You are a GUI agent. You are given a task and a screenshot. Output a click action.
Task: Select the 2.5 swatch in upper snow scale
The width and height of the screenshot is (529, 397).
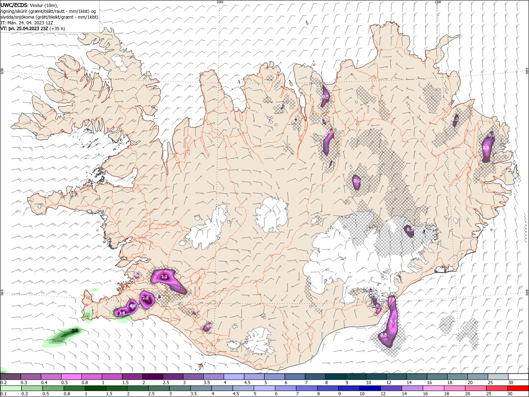click(x=173, y=377)
